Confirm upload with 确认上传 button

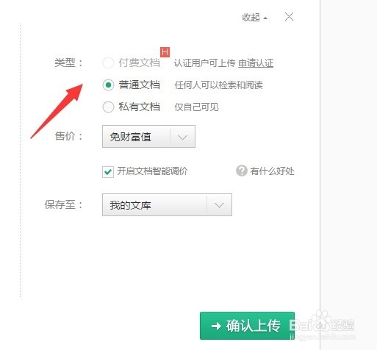[x=247, y=326]
